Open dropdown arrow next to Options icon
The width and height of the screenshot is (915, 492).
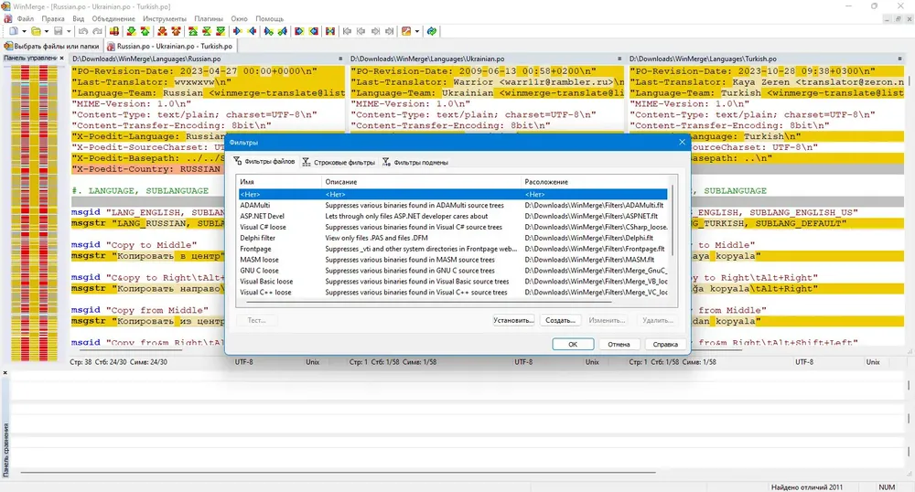[x=417, y=31]
